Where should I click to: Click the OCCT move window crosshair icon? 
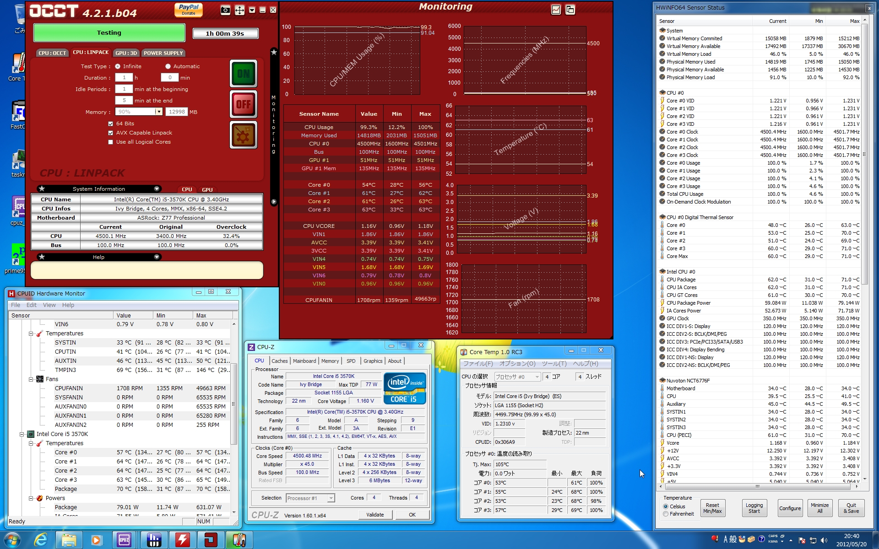239,10
